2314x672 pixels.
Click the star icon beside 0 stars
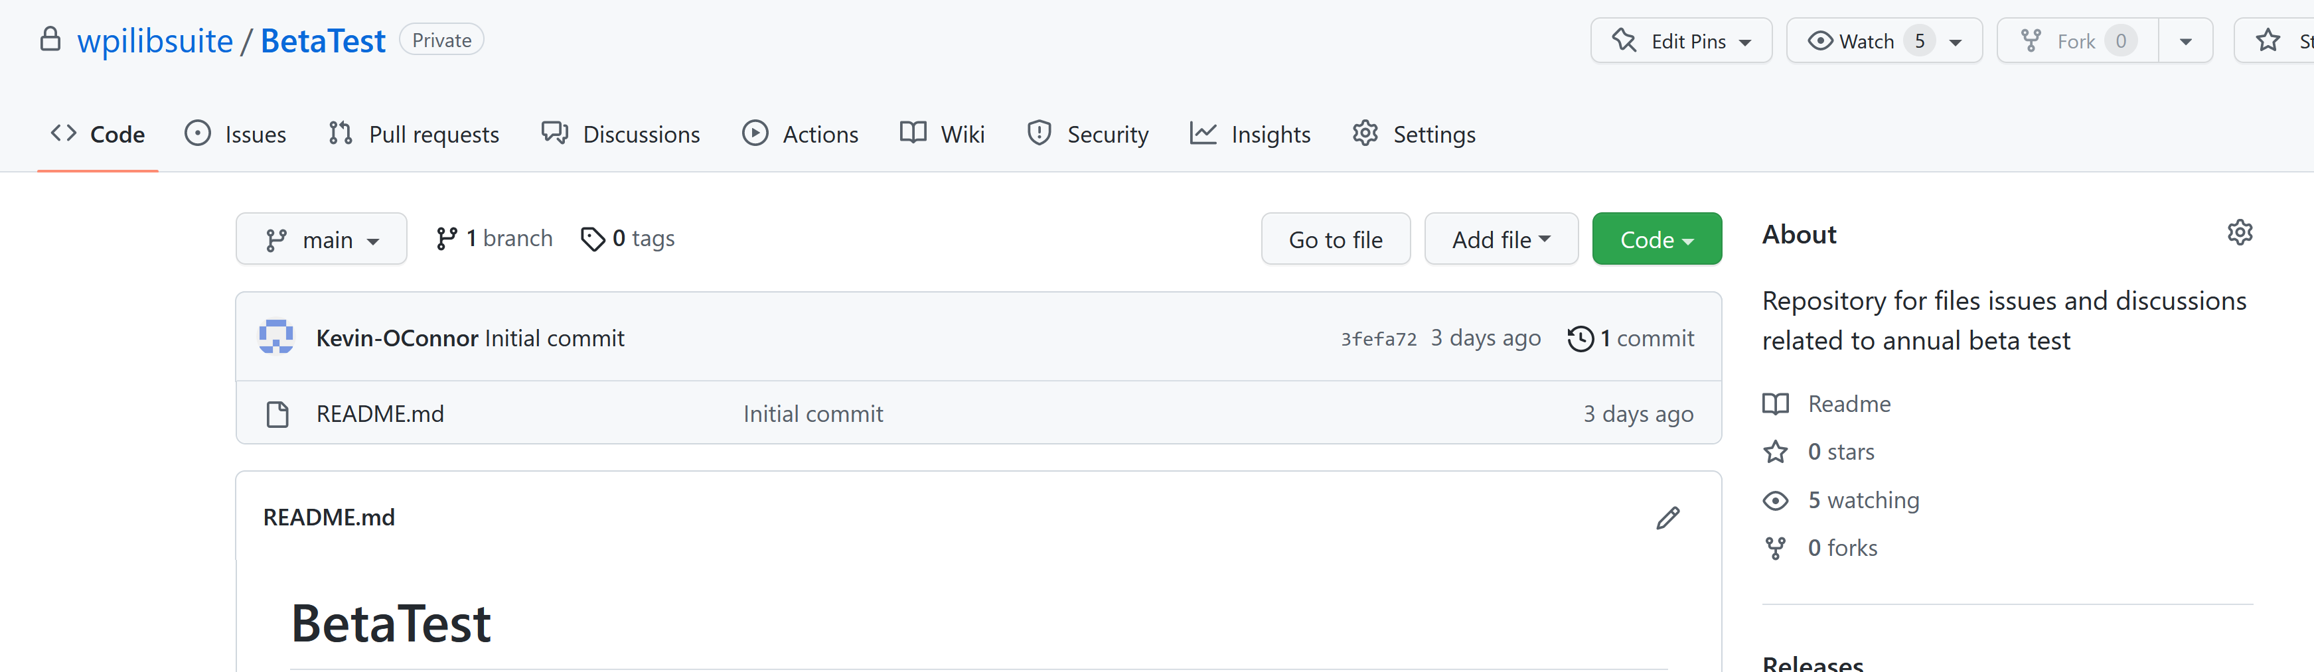click(x=1776, y=452)
